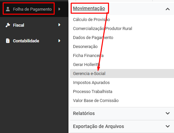The height and width of the screenshot is (133, 174).
Task: Expand the Contabilidade submenu arrow
Action: 59,41
